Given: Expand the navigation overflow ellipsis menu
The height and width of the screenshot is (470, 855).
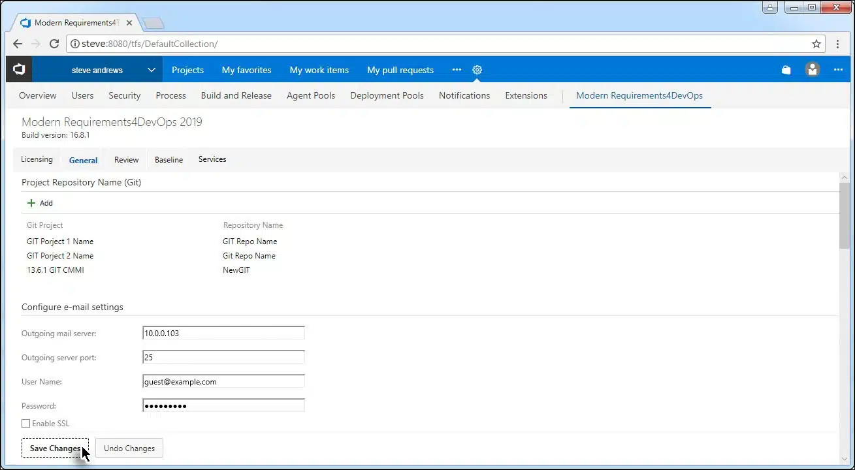Looking at the screenshot, I should tap(457, 70).
